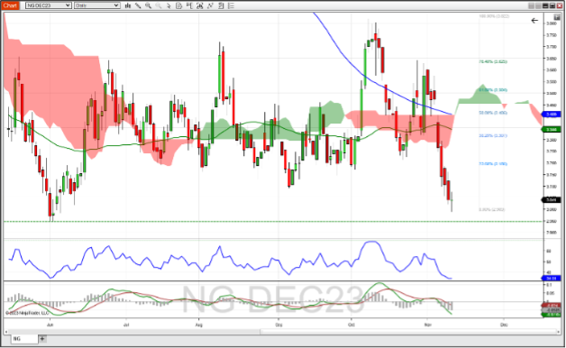Viewport: 566px width, 348px height.
Task: Click the 100.00% Fibonacci level label
Action: pos(494,16)
